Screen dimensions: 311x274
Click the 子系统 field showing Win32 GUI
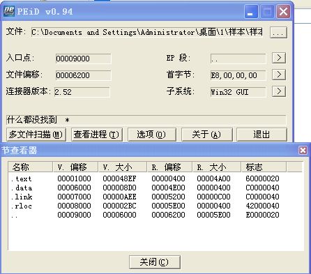point(238,92)
